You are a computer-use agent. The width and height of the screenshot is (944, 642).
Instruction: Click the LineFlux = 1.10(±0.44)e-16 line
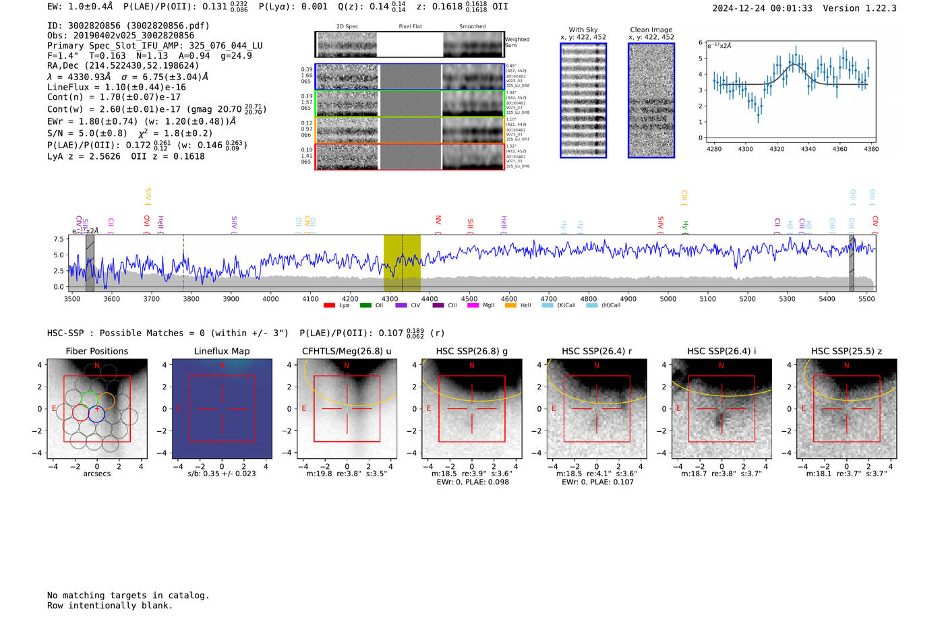pos(117,87)
